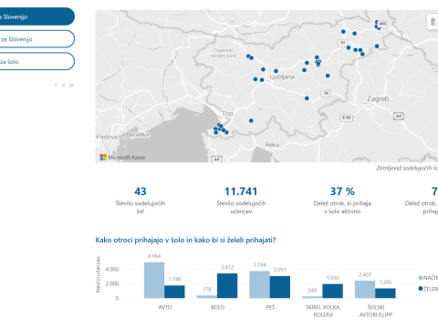Click the 'Triglavski narodni park' map label
Viewport: 438px width, 328px height.
coord(223,53)
